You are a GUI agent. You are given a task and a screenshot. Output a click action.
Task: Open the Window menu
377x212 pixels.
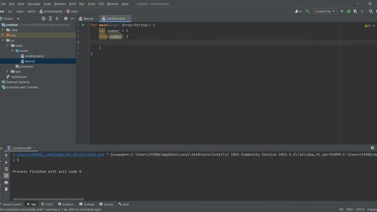[113, 4]
